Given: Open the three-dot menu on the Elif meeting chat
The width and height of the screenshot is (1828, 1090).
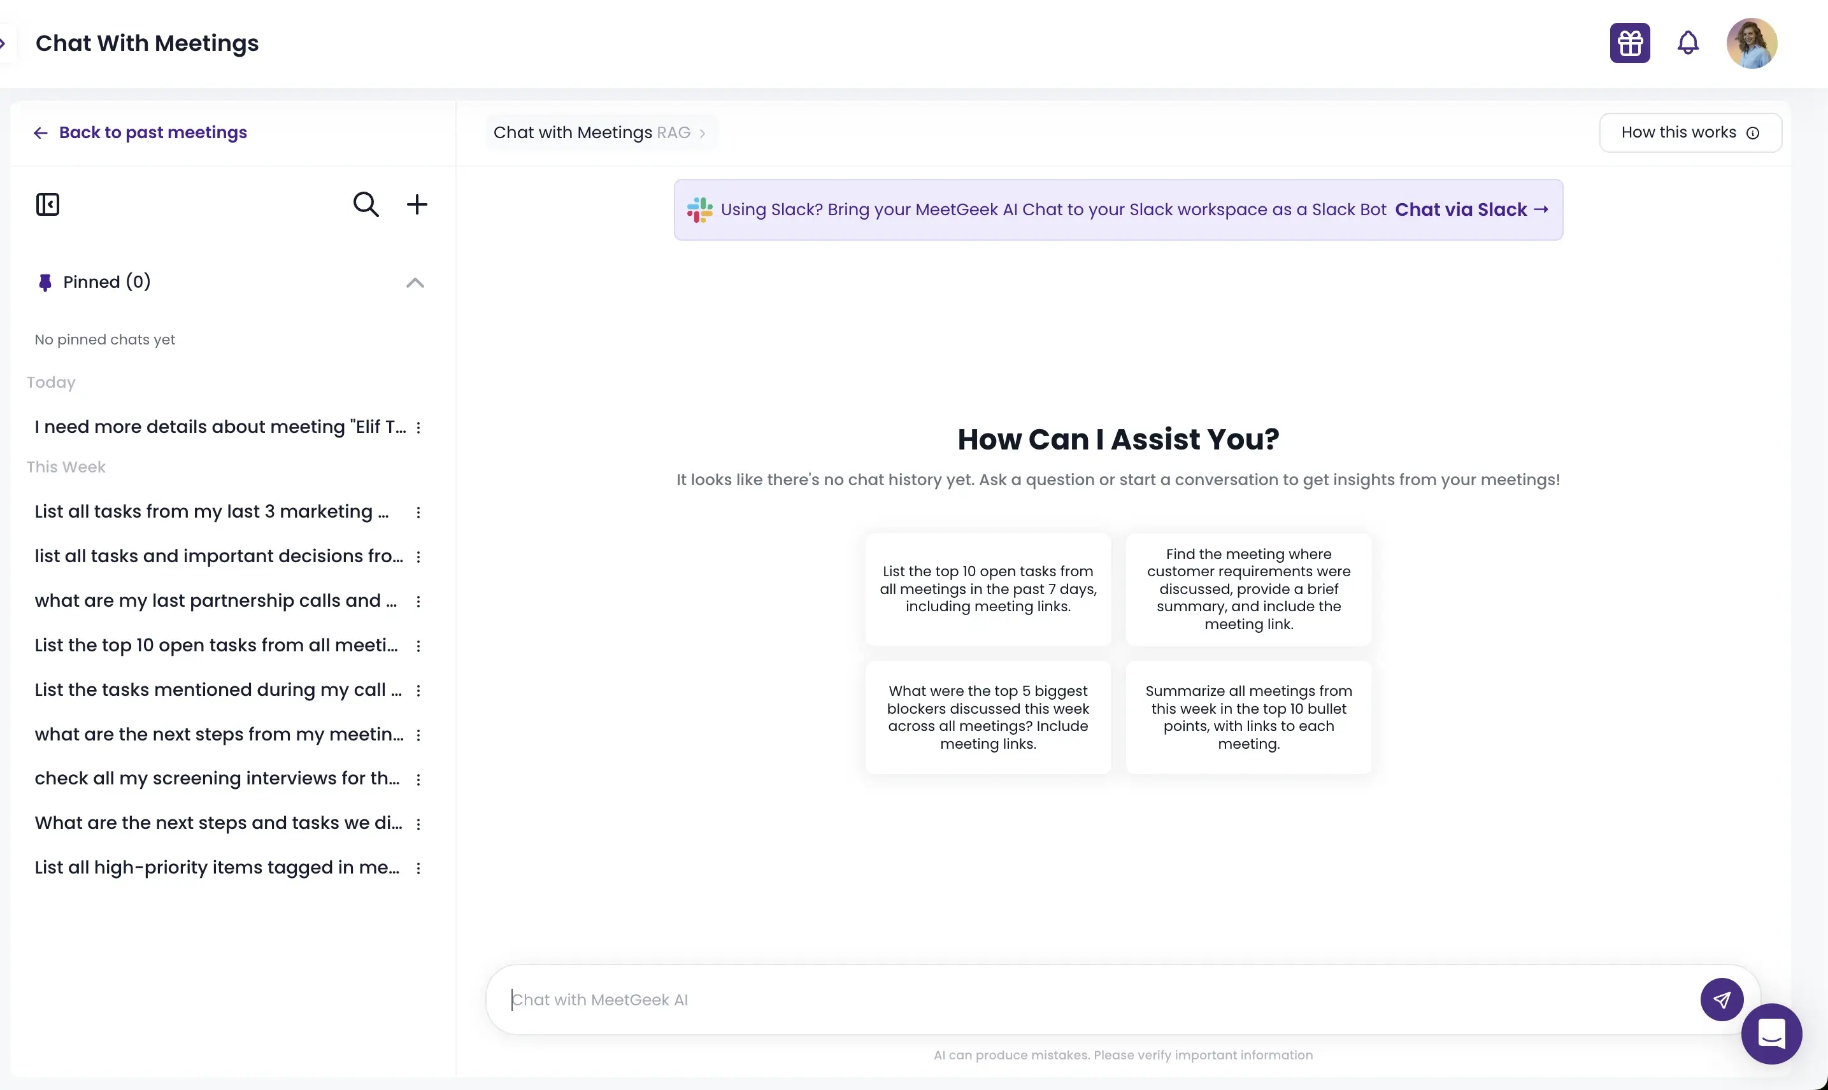Looking at the screenshot, I should tap(419, 427).
